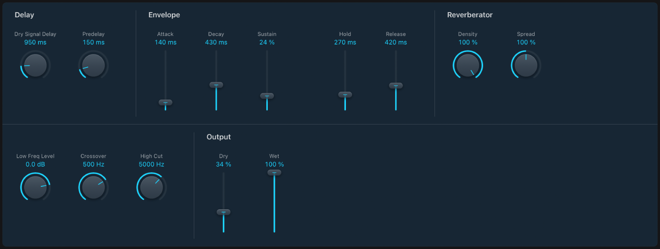
Task: Click the Wet output slider handle
Action: pyautogui.click(x=274, y=173)
